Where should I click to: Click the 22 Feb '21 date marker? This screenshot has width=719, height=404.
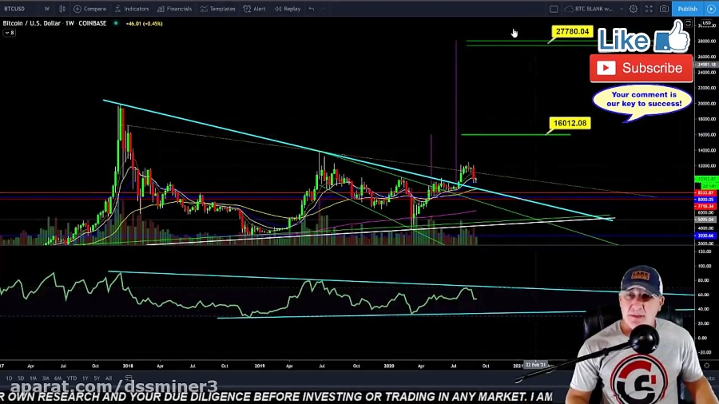pos(535,365)
